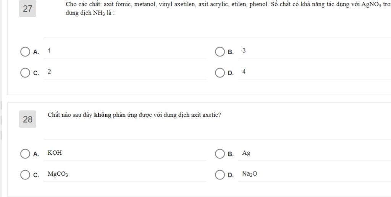Pick radio button B beside Ag
The image size is (391, 197).
[x=220, y=154]
